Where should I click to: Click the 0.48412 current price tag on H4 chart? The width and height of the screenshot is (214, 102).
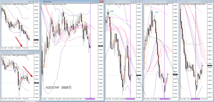tap(139, 75)
